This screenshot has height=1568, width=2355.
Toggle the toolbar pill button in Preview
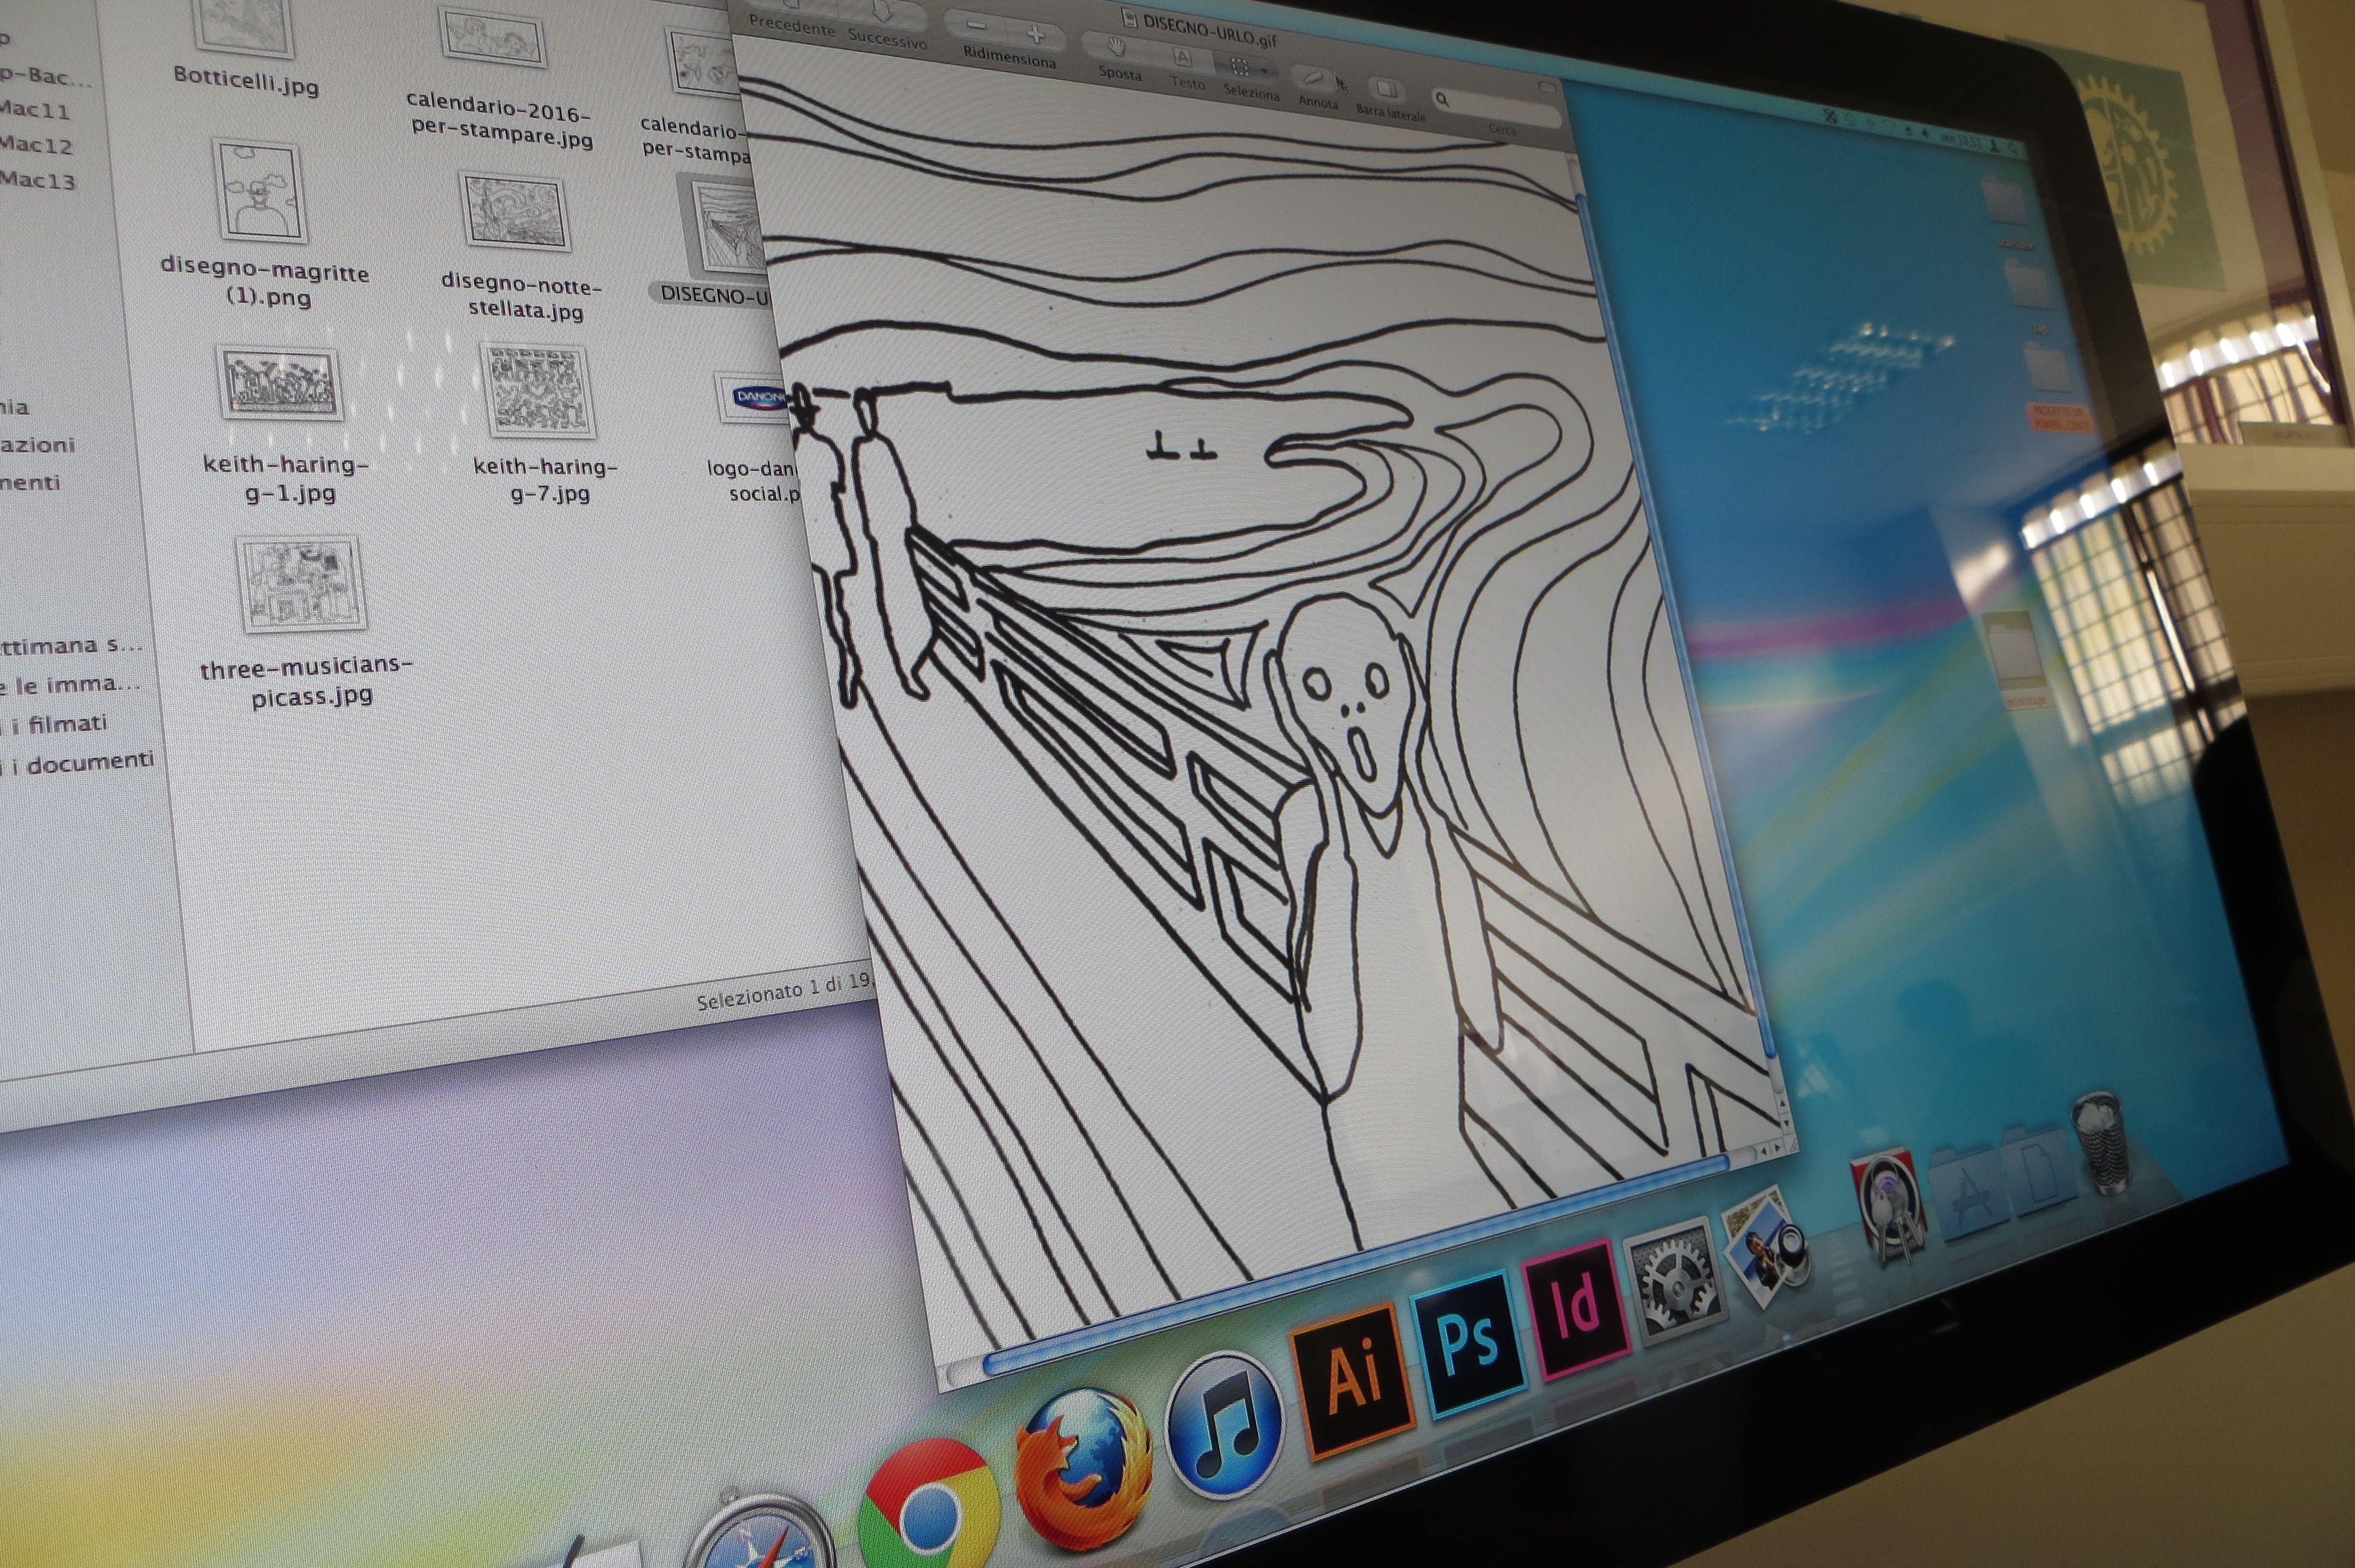click(1547, 88)
